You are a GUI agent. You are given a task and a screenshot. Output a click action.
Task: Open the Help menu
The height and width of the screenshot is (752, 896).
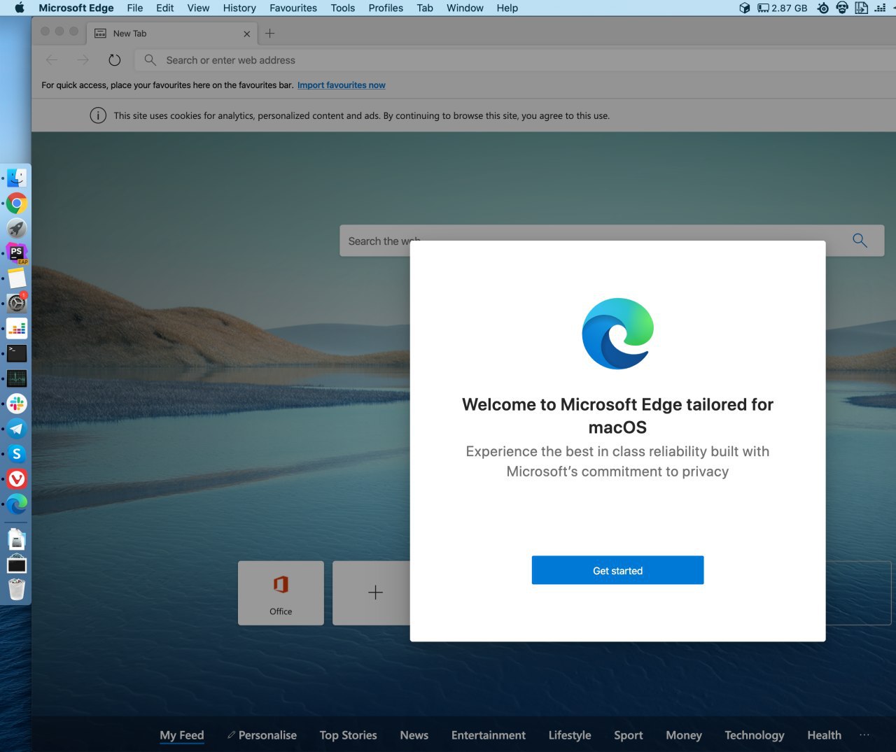[x=507, y=8]
